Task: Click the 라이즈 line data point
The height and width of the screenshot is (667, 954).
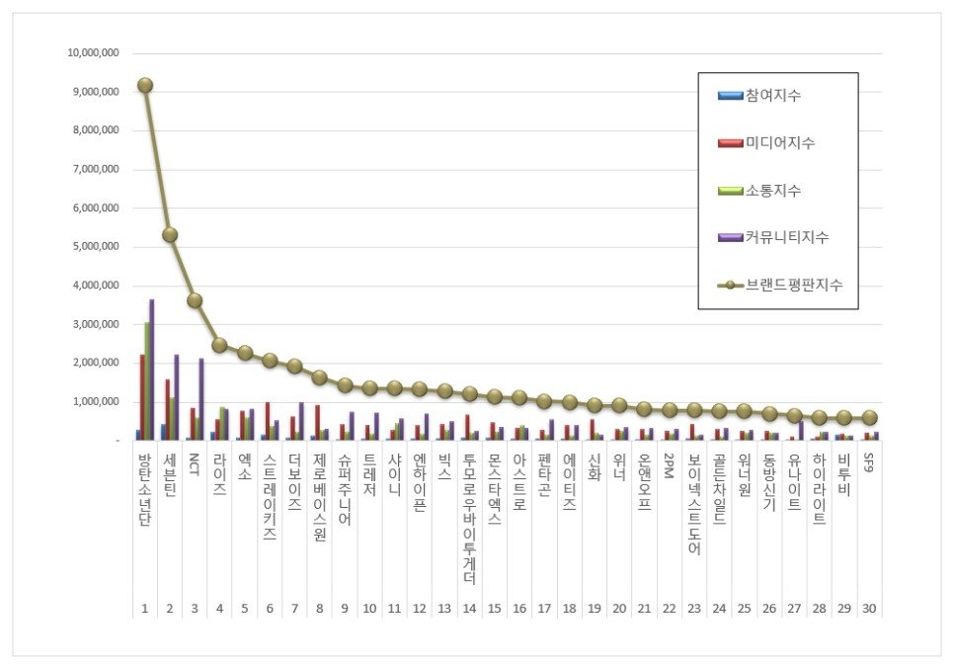Action: (219, 345)
